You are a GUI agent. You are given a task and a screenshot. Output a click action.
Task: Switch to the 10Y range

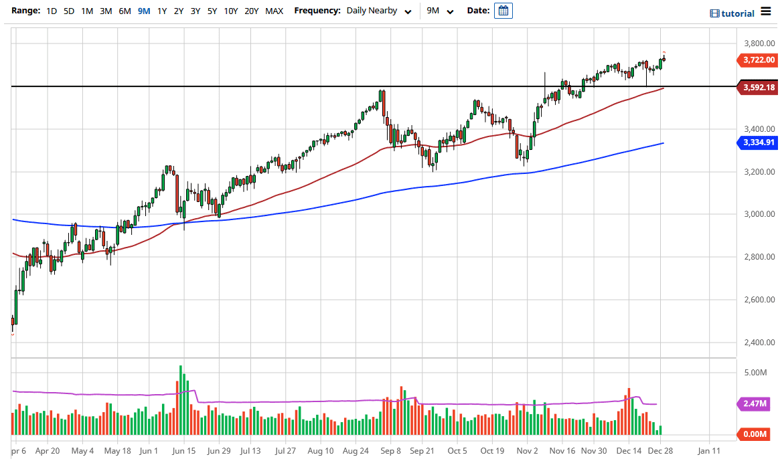[230, 11]
